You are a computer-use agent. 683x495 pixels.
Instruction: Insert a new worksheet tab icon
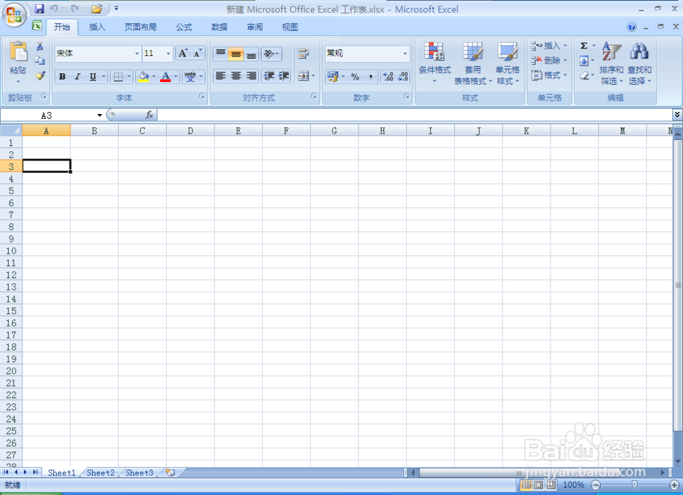tap(170, 472)
